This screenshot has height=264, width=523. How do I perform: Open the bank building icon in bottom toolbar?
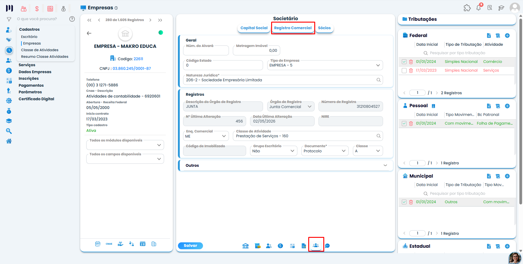[x=246, y=246]
